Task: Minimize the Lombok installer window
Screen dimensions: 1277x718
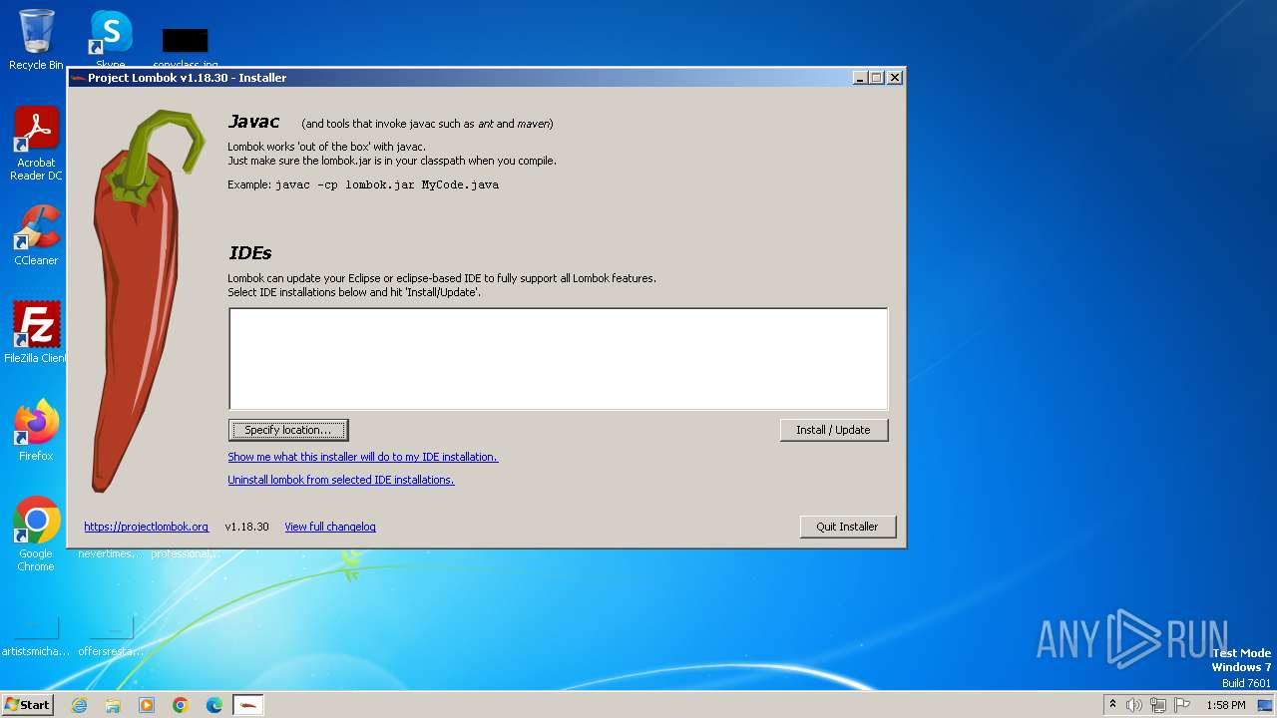Action: click(860, 78)
